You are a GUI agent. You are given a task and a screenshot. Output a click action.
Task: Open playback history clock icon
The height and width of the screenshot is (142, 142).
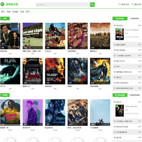[133, 4]
